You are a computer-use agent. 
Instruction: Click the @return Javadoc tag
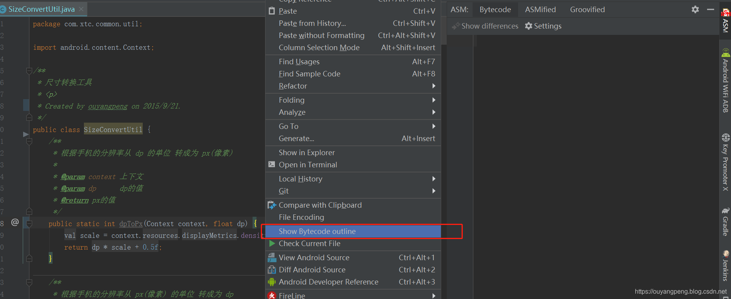point(75,200)
